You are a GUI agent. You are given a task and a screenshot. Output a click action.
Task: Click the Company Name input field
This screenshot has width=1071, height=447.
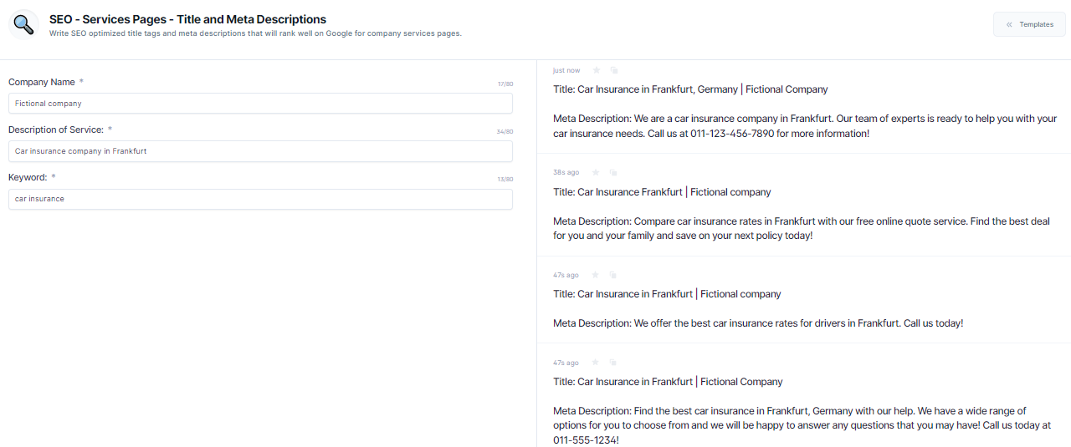click(260, 104)
